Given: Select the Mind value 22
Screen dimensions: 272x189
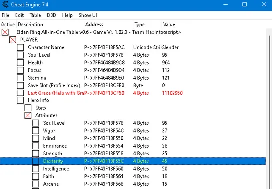Looking at the screenshot, I should click(x=165, y=138).
